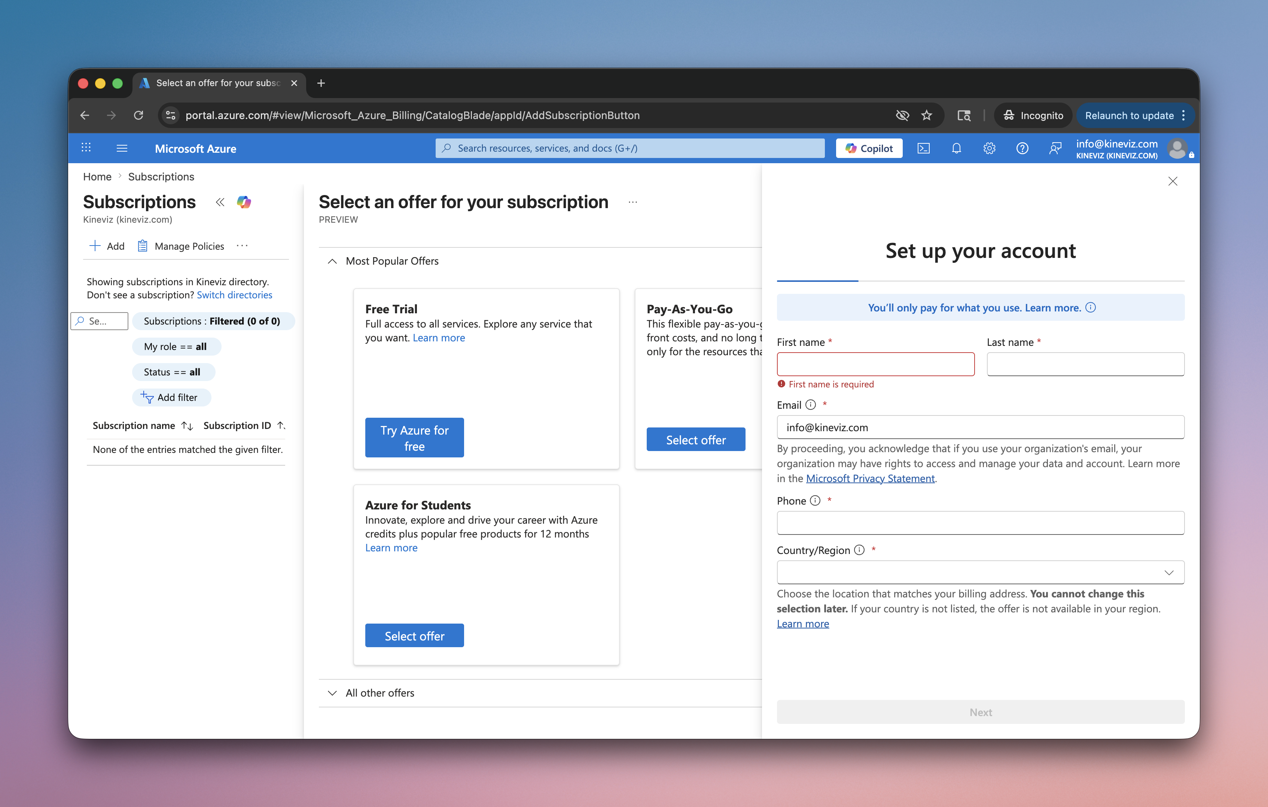Collapse the Most Popular Offers section
This screenshot has height=807, width=1268.
coord(332,261)
